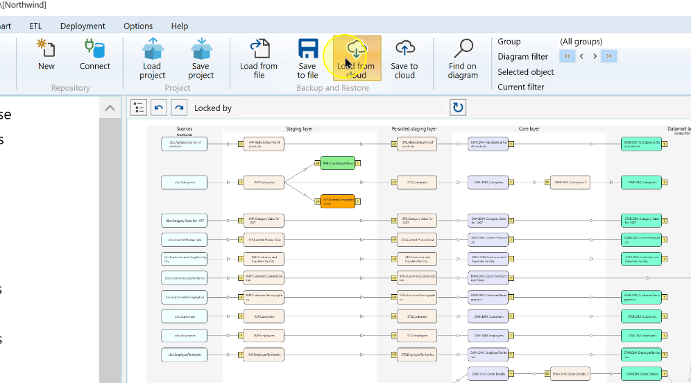Select dbo.Alphabetical list of products node
This screenshot has height=383, width=691.
pyautogui.click(x=185, y=144)
